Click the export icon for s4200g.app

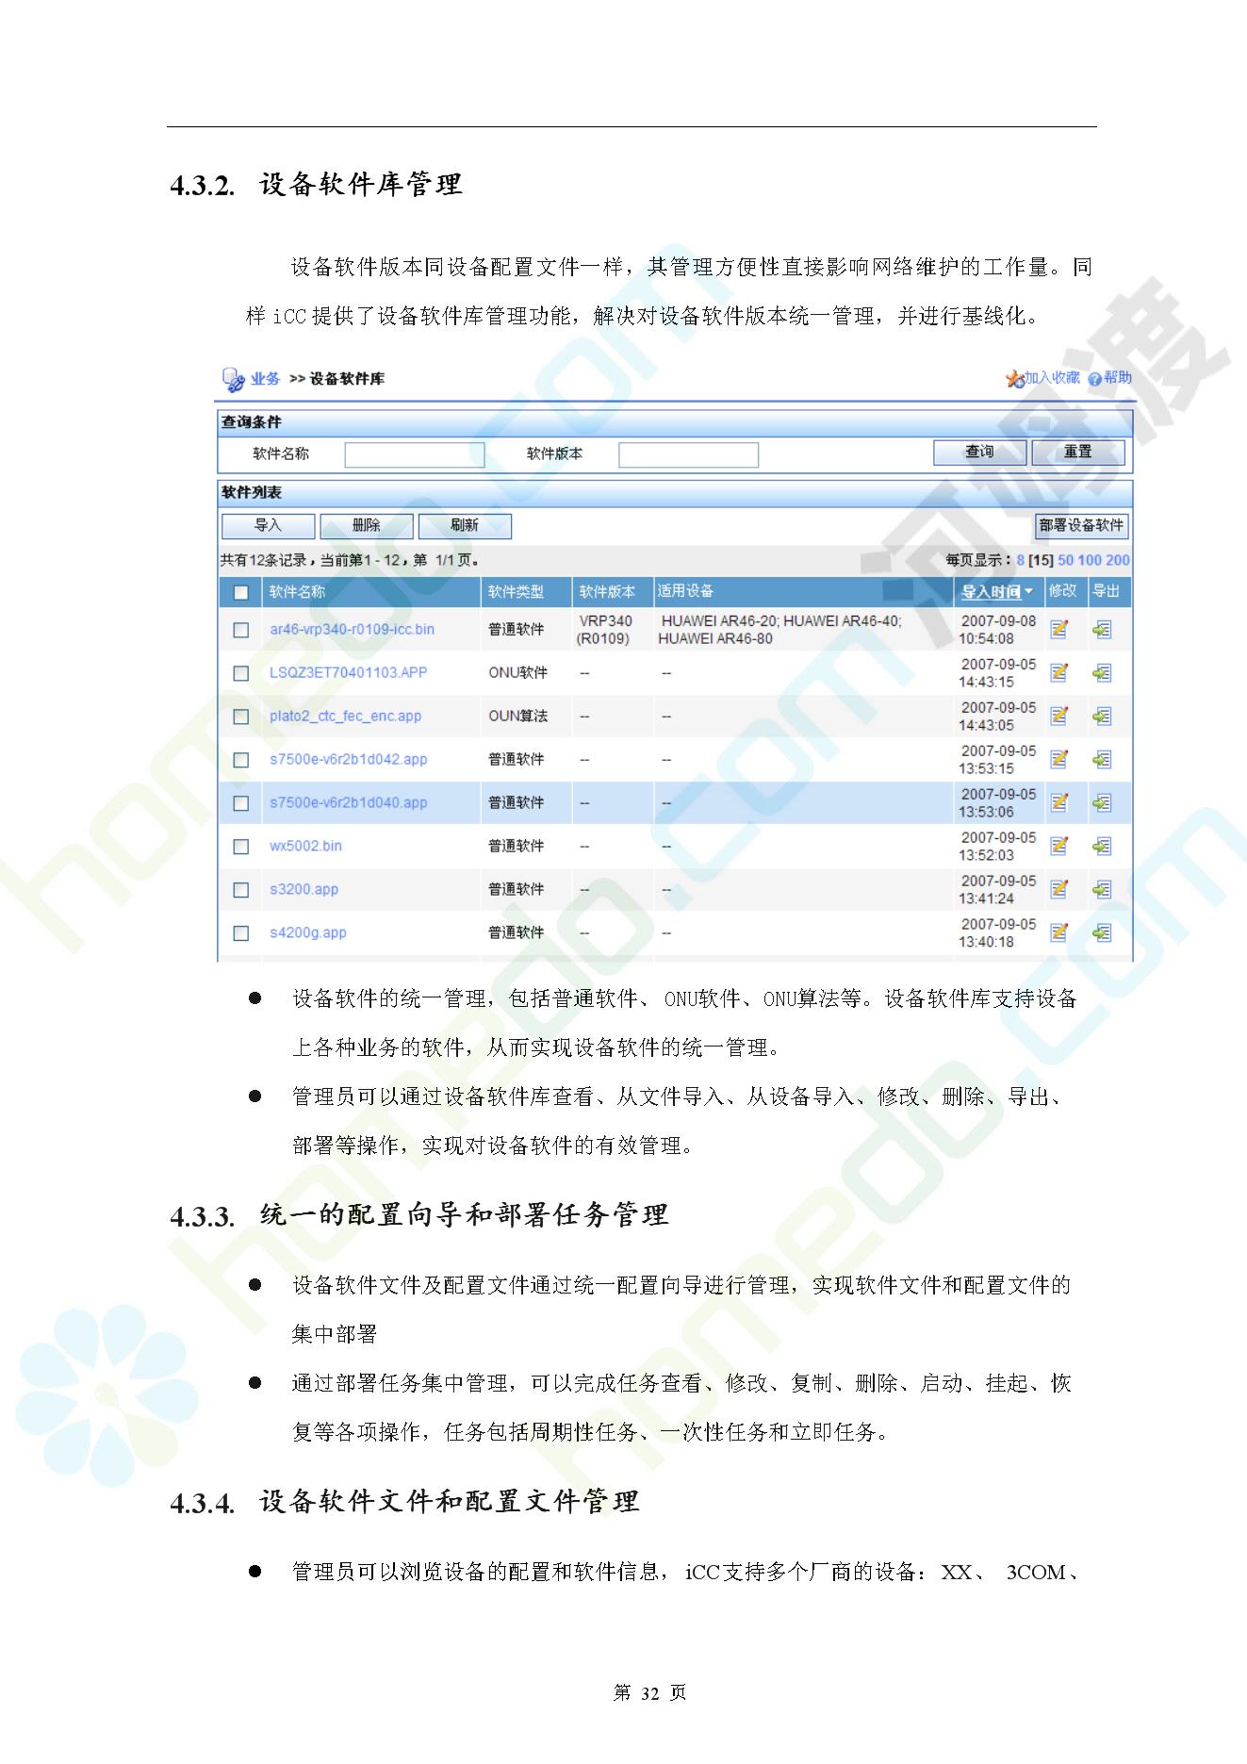click(x=1102, y=932)
